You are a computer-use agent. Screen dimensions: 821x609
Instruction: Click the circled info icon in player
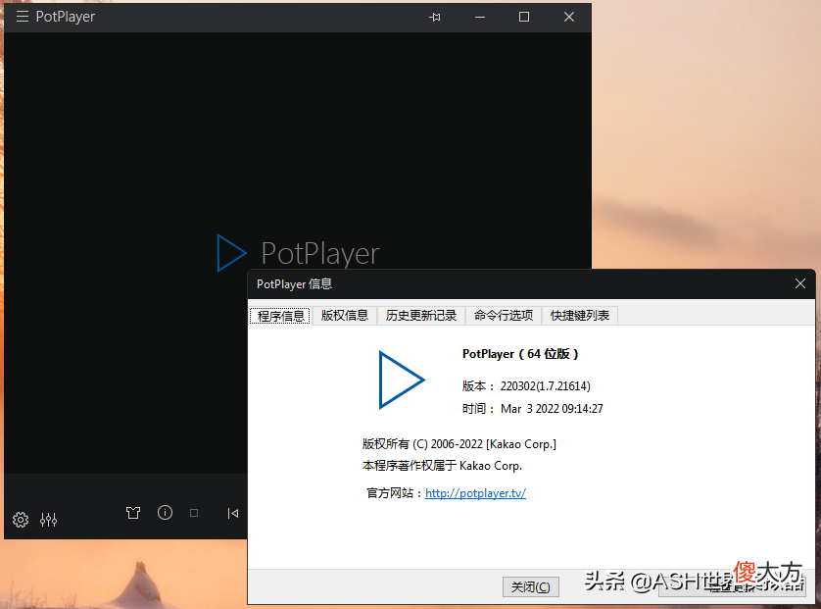point(165,513)
